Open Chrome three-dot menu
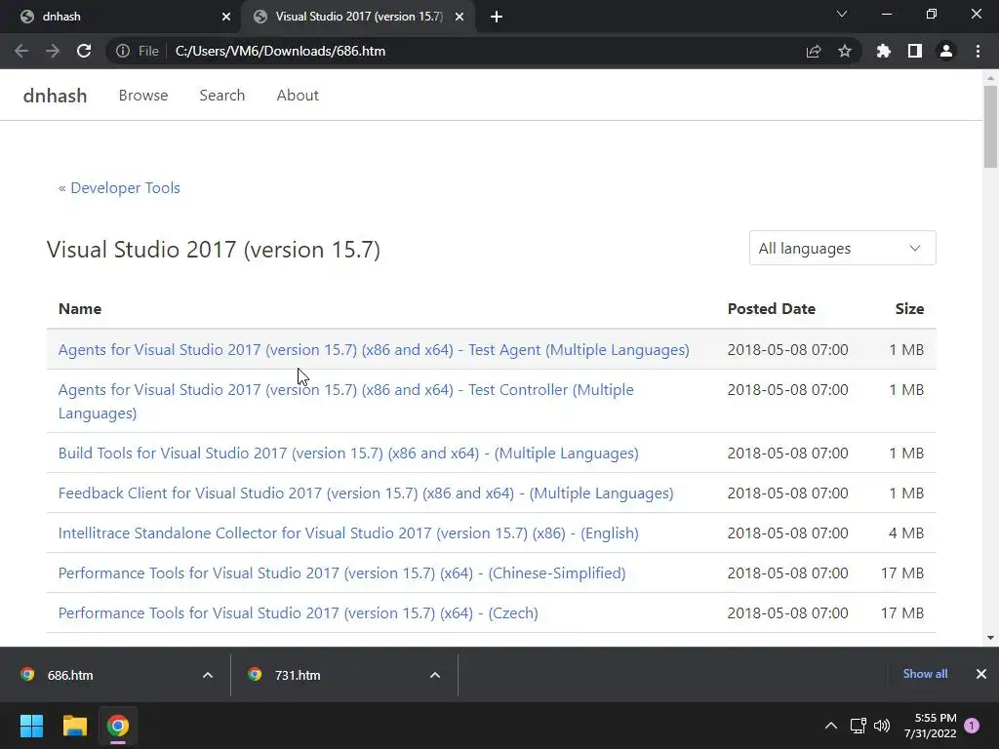Image resolution: width=999 pixels, height=749 pixels. 978,51
